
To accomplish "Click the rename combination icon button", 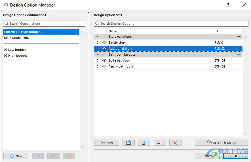I will point(53,156).
